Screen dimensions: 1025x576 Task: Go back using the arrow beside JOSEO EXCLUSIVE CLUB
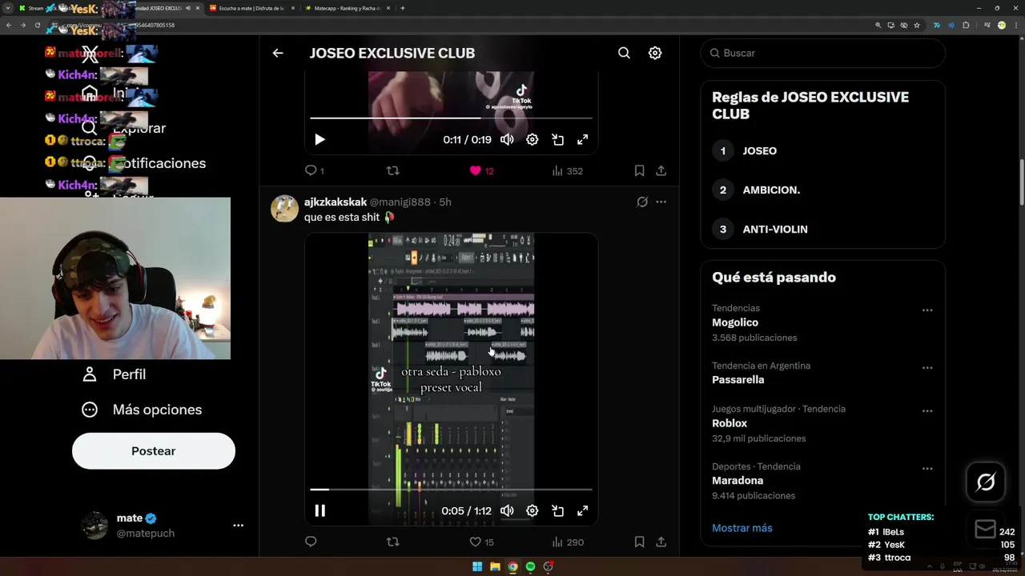278,53
